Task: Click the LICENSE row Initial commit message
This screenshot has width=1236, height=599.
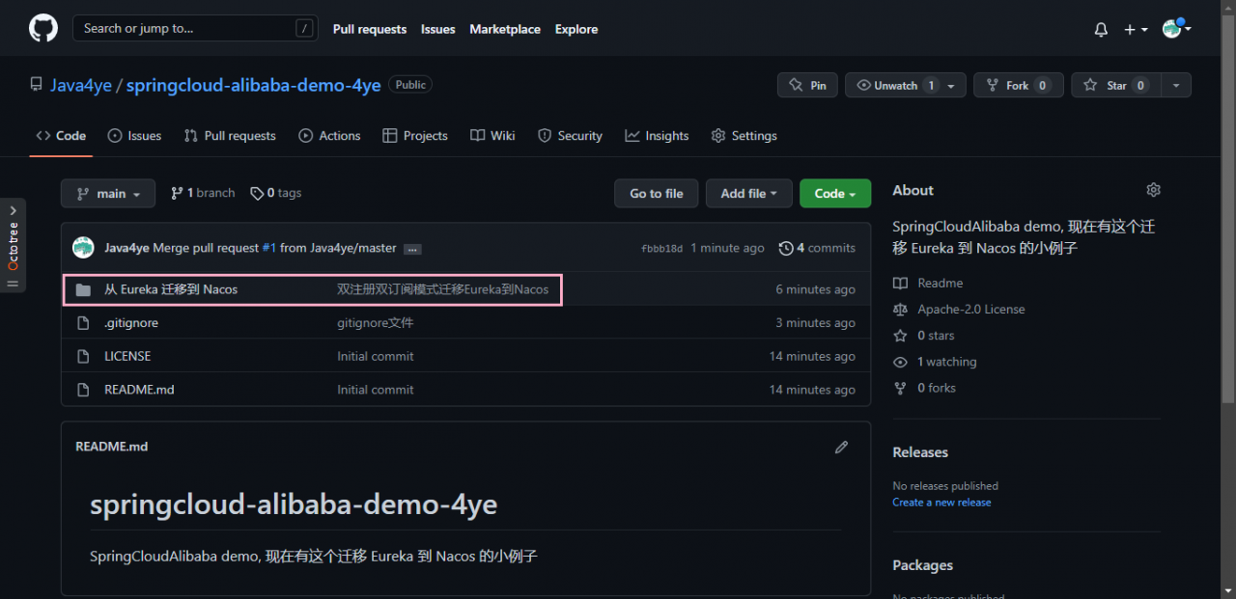Action: point(376,356)
